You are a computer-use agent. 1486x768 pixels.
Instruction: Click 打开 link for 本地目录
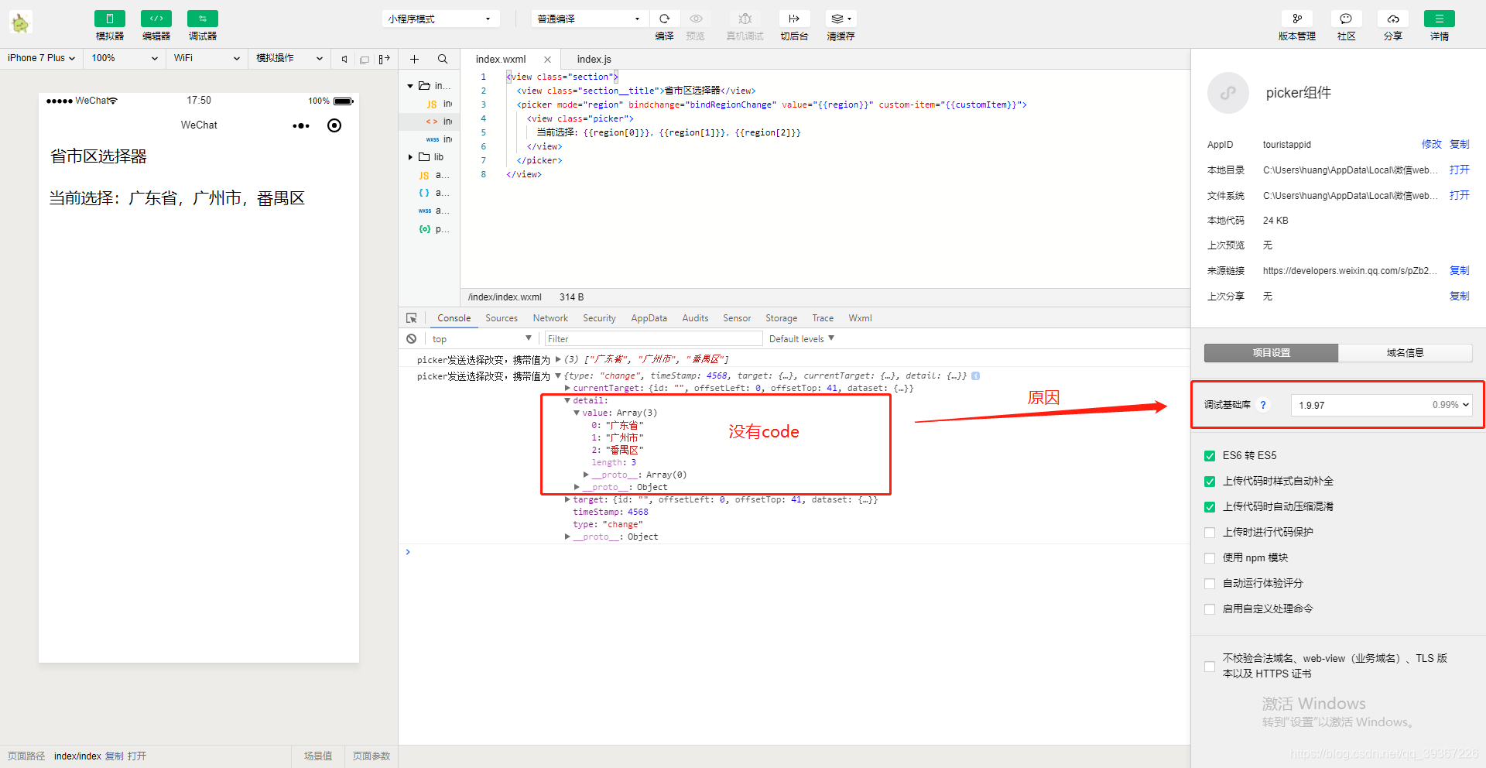click(x=1459, y=170)
